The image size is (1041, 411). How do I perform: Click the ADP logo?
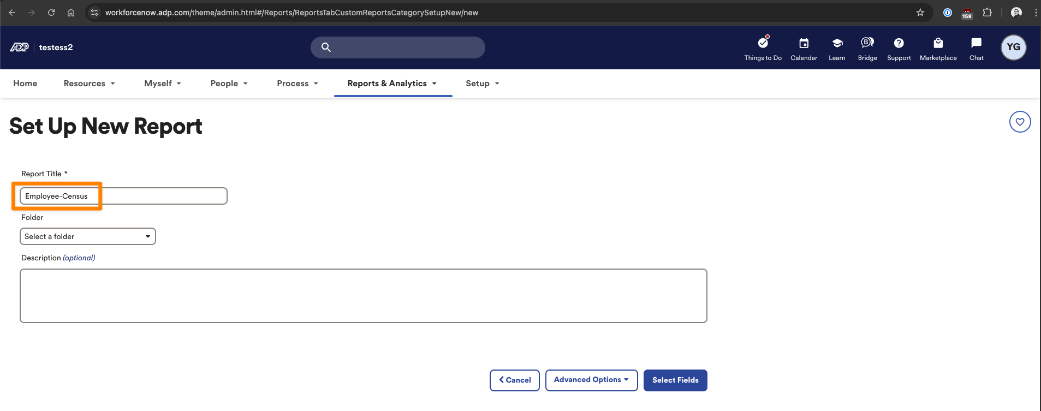coord(19,47)
